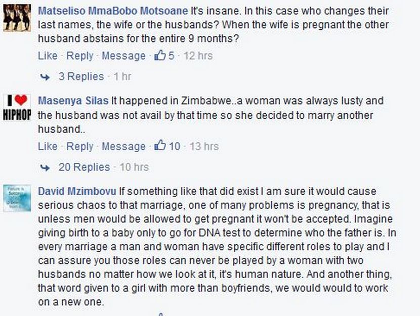Like Matseliso MmaBobo Motsoane's comment

pos(48,56)
